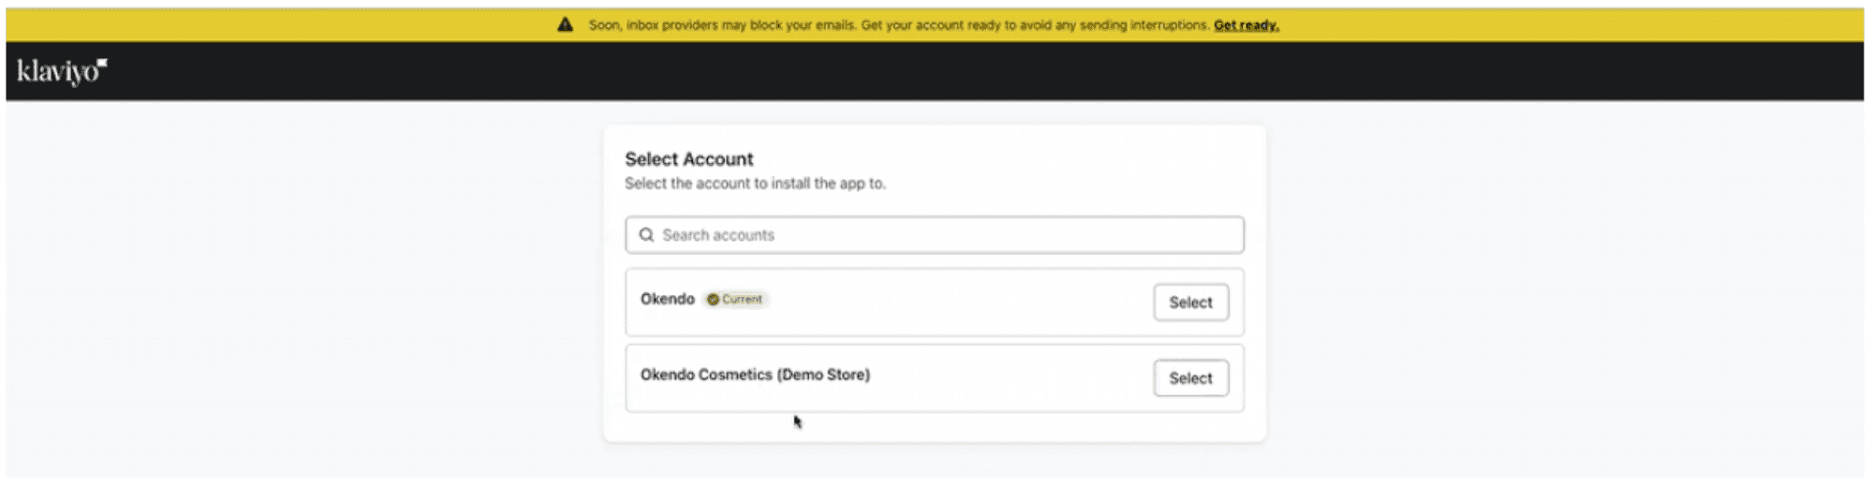Viewport: 1873px width, 488px height.
Task: Click the 'Okendo Cosmetics (Demo Store)' account name
Action: pos(755,375)
